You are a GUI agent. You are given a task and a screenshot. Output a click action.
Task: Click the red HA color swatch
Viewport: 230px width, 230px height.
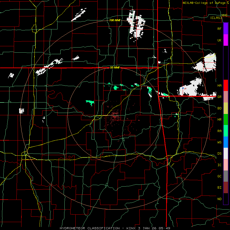226,85
